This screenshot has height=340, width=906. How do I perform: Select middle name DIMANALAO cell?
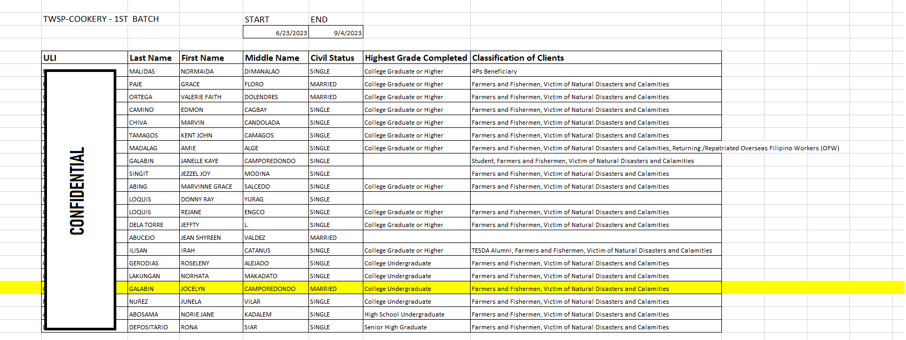point(276,70)
